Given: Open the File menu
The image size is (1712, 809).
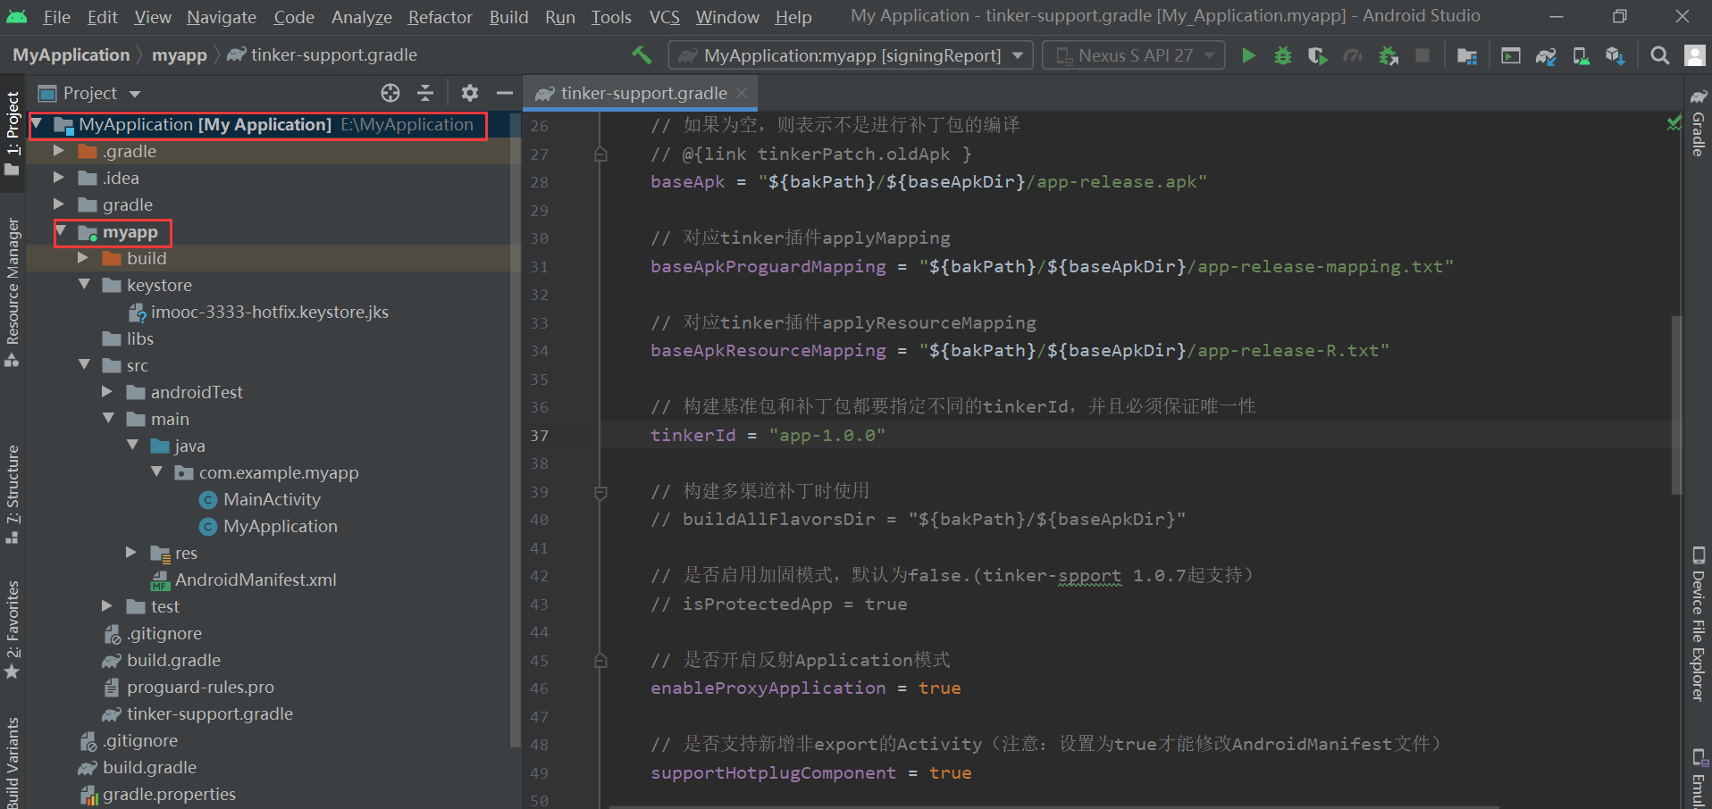Looking at the screenshot, I should pos(56,17).
